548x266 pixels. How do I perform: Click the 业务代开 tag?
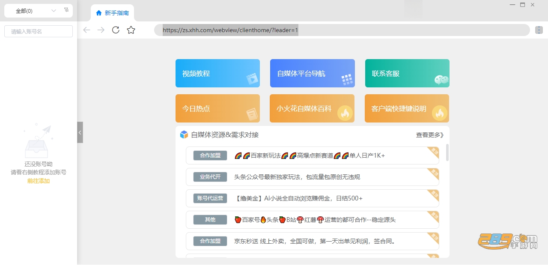point(210,177)
